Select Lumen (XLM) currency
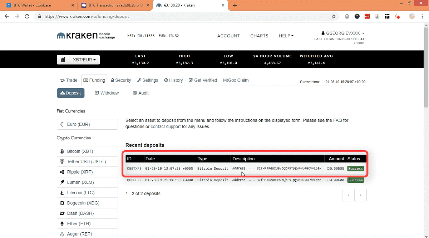Screen dimensions: 429x238 tap(87, 182)
